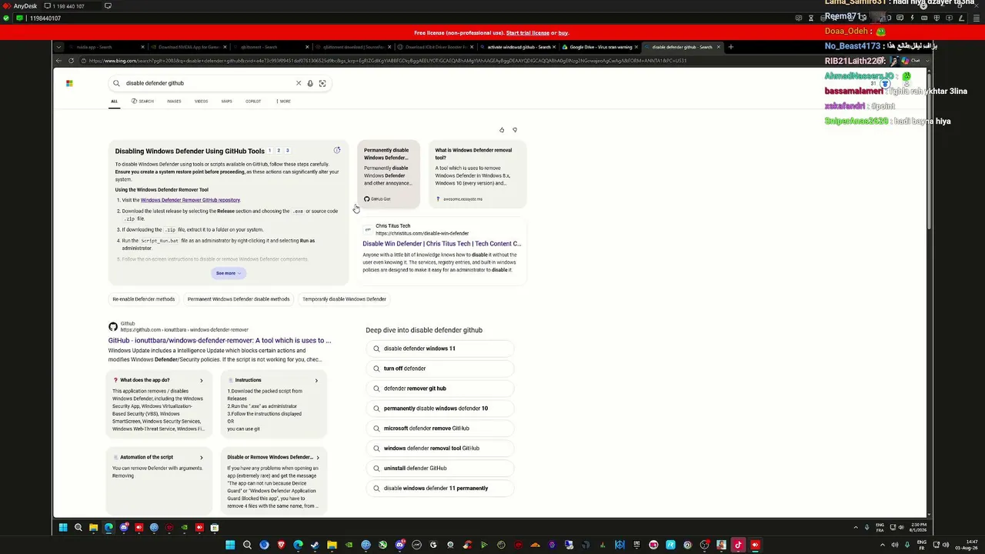The image size is (985, 554).
Task: Search suggestion 'turn off defender'
Action: pyautogui.click(x=439, y=369)
